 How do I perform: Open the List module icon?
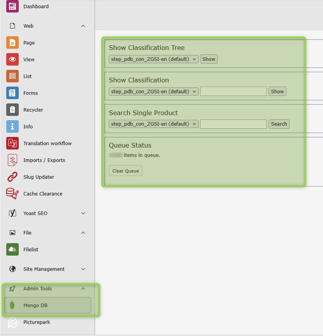click(12, 76)
